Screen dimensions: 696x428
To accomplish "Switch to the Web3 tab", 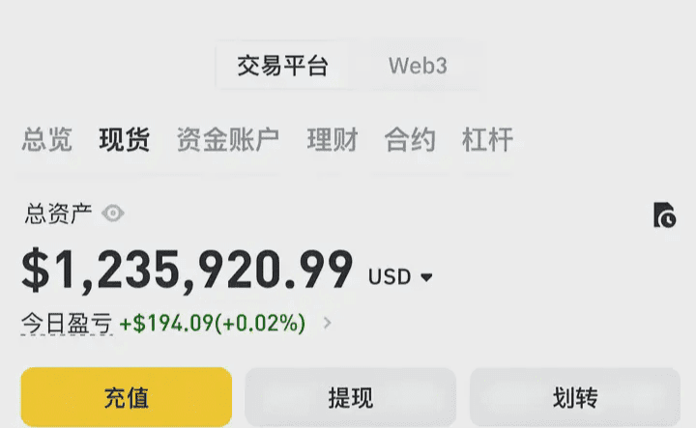I will pos(418,66).
